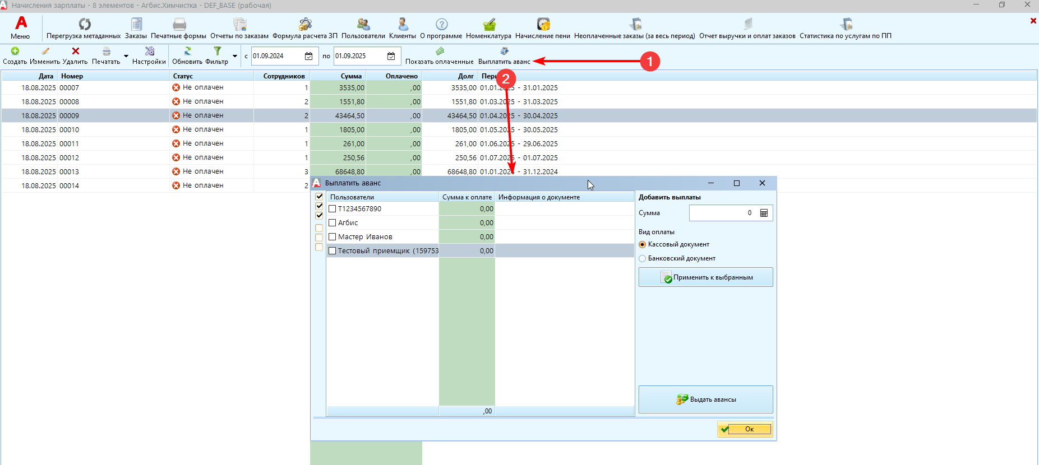The height and width of the screenshot is (465, 1039).
Task: Click period cell ending 31.12.2024
Action: pos(519,171)
